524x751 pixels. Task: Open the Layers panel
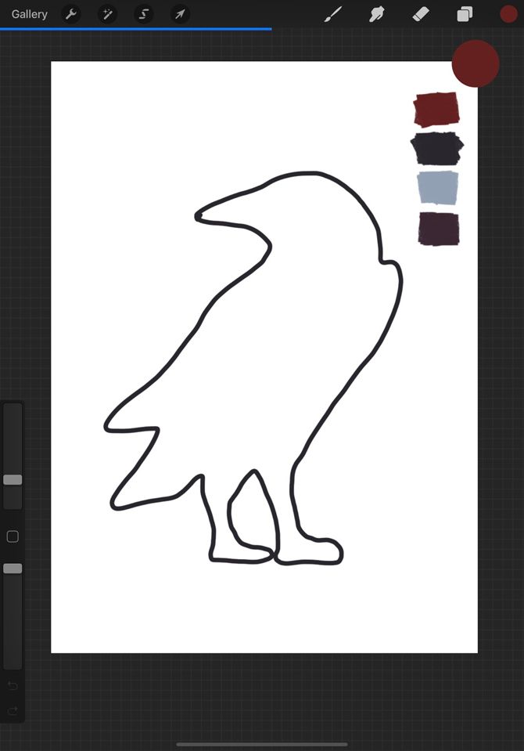[x=465, y=14]
